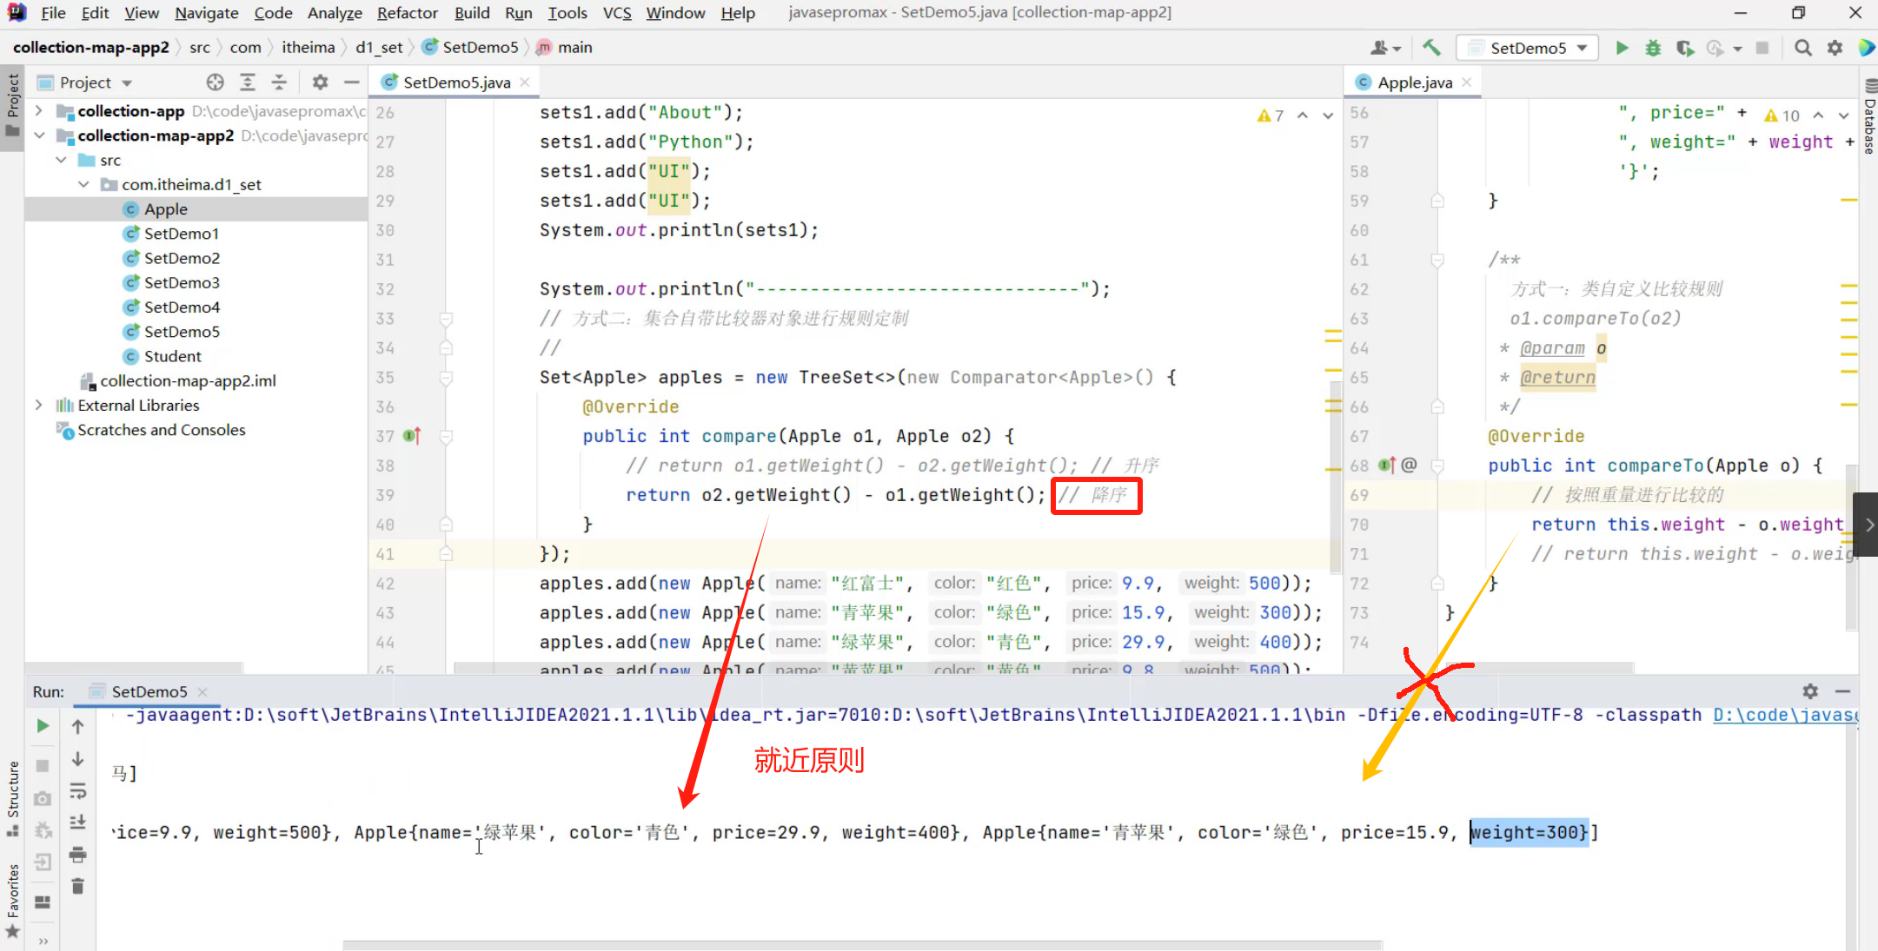The height and width of the screenshot is (951, 1878).
Task: Run SetDemo5 with the green toolbar play button
Action: click(1622, 48)
